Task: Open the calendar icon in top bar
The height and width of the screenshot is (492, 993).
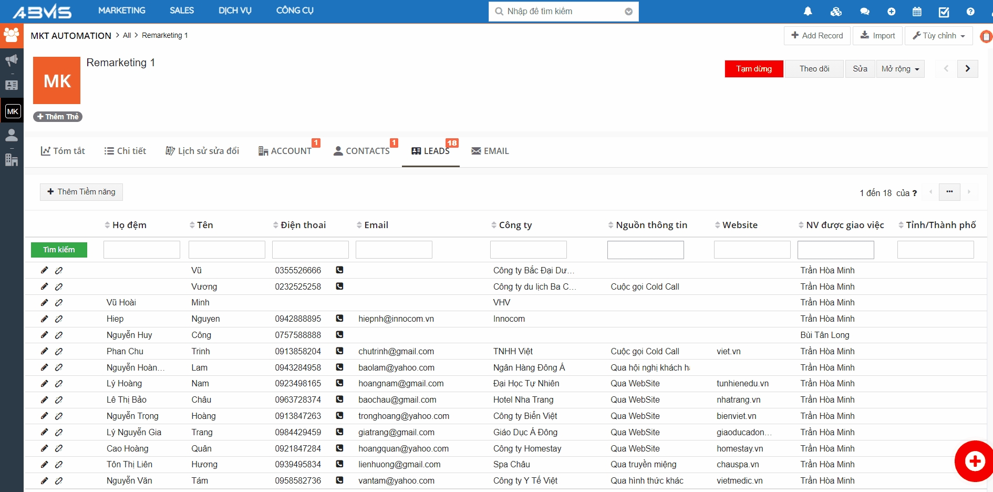Action: point(917,12)
